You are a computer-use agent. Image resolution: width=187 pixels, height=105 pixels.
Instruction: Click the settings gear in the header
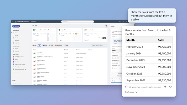click(x=126, y=22)
